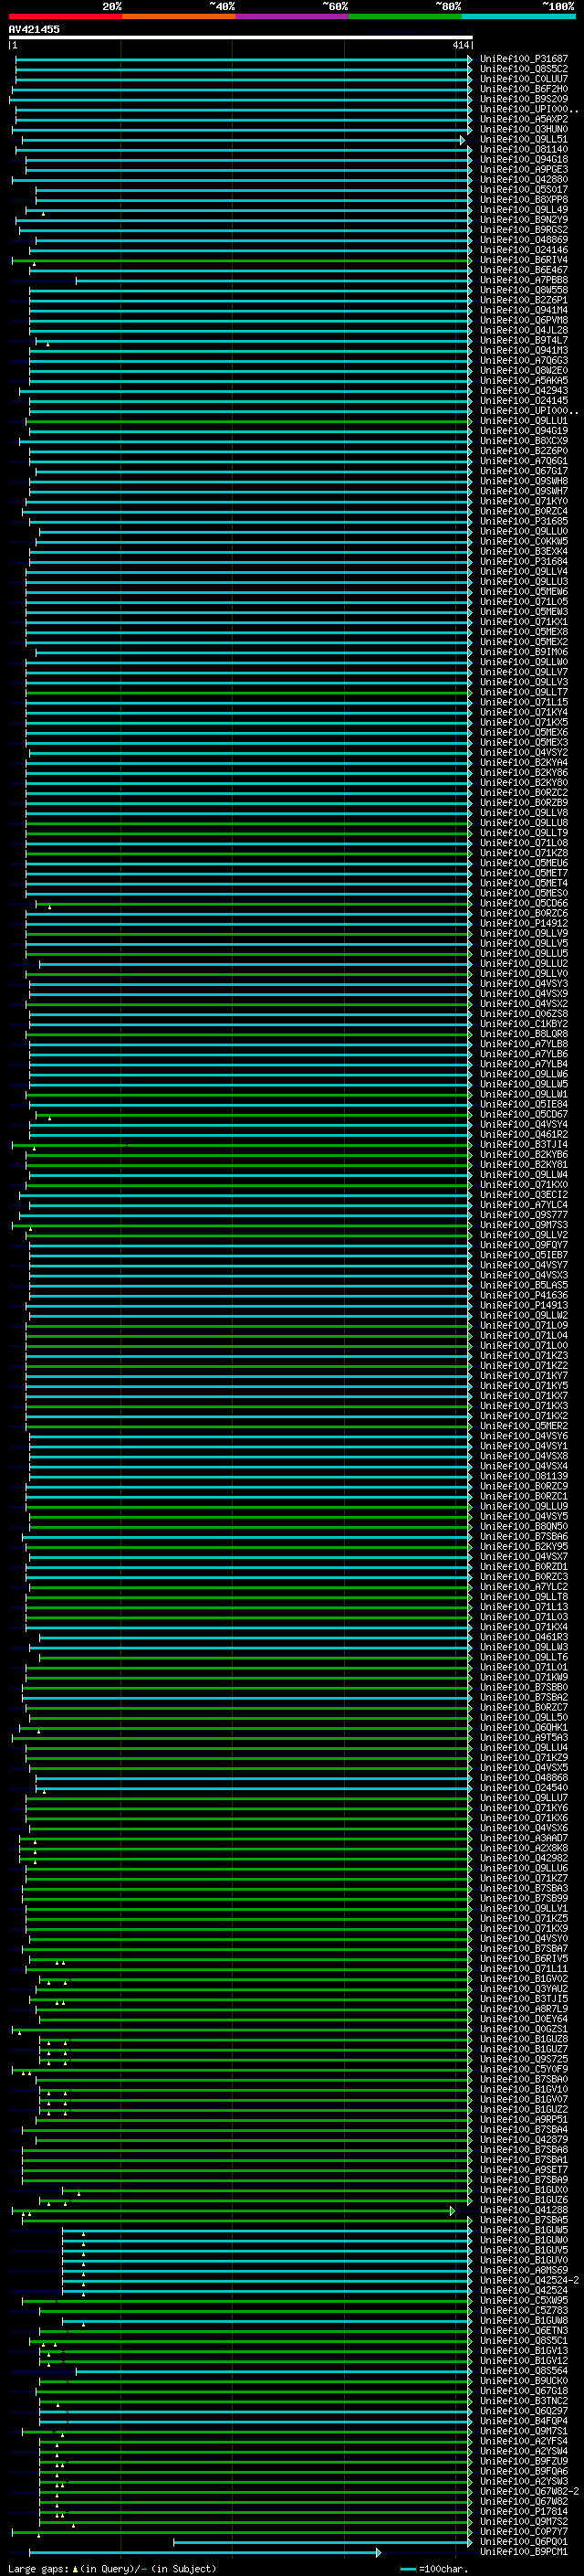Select the AV421455 query name

tap(34, 30)
